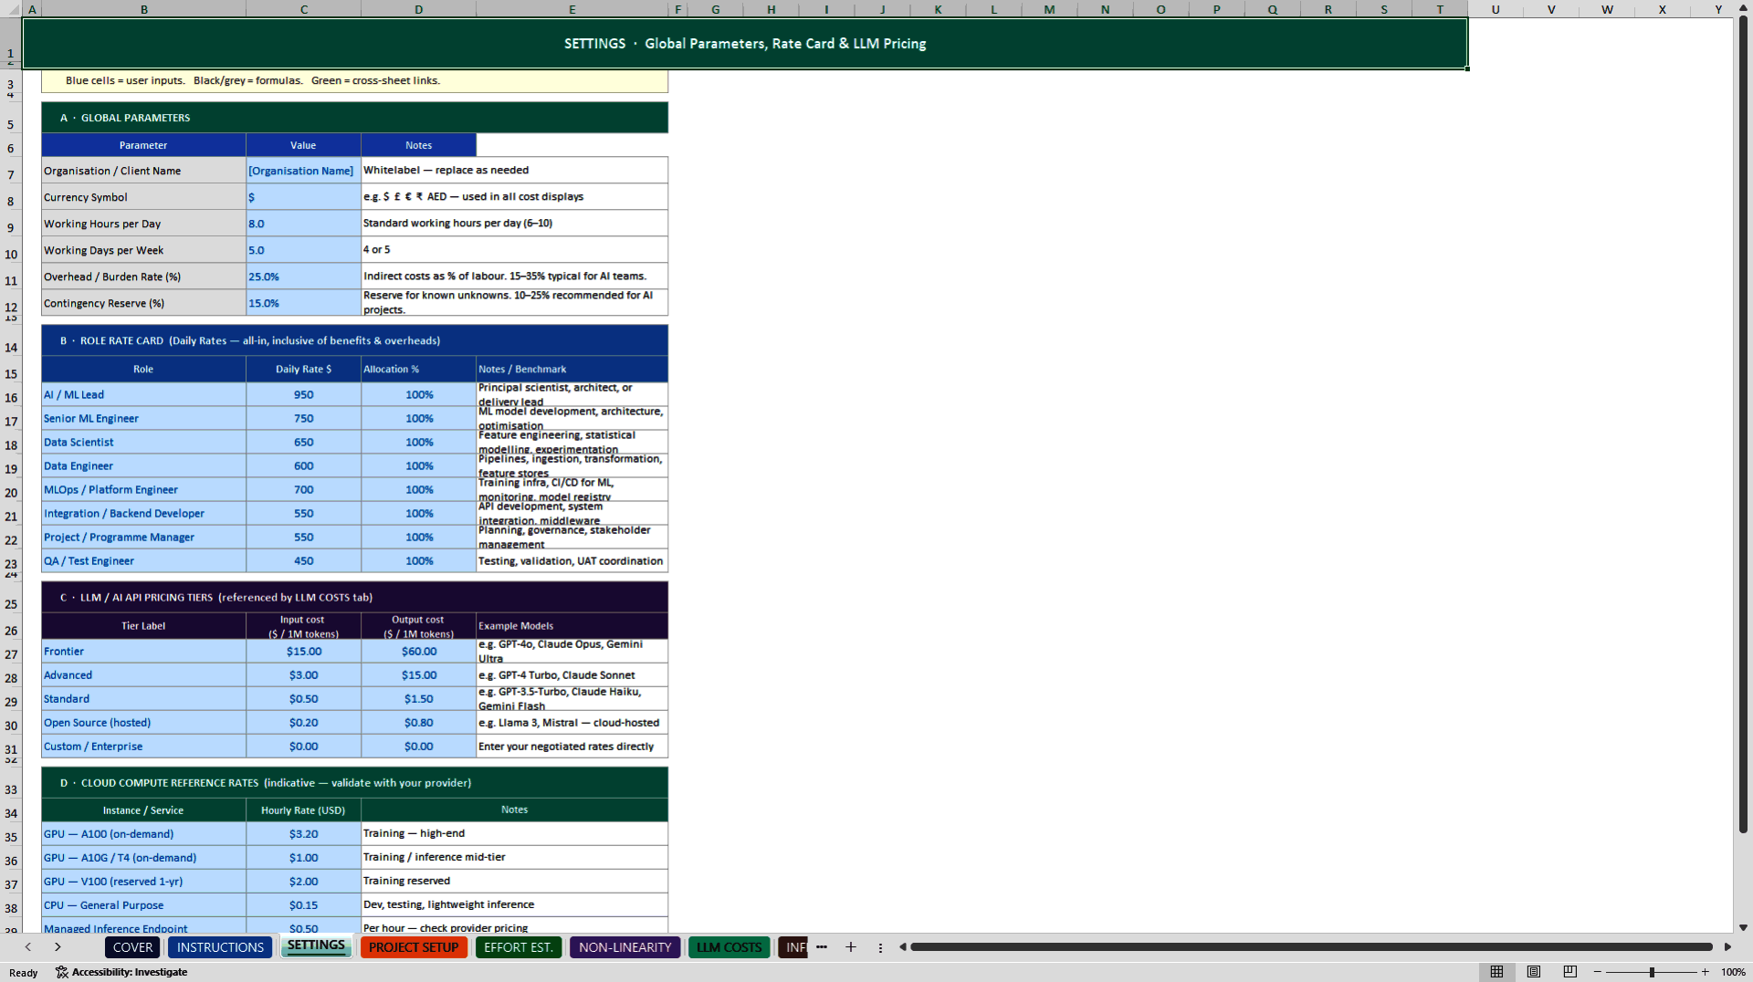Open the EFFORT EST. sheet tab
1753x982 pixels.
point(519,947)
